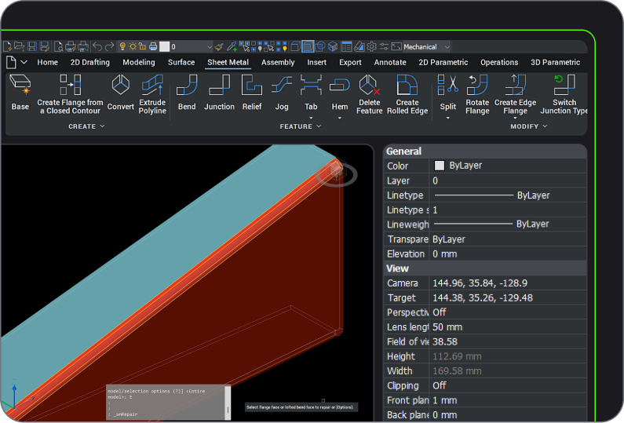
Task: Click the Save icon in quick toolbar
Action: tap(32, 46)
